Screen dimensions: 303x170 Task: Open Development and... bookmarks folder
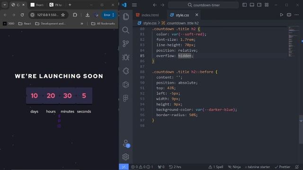click(51, 24)
